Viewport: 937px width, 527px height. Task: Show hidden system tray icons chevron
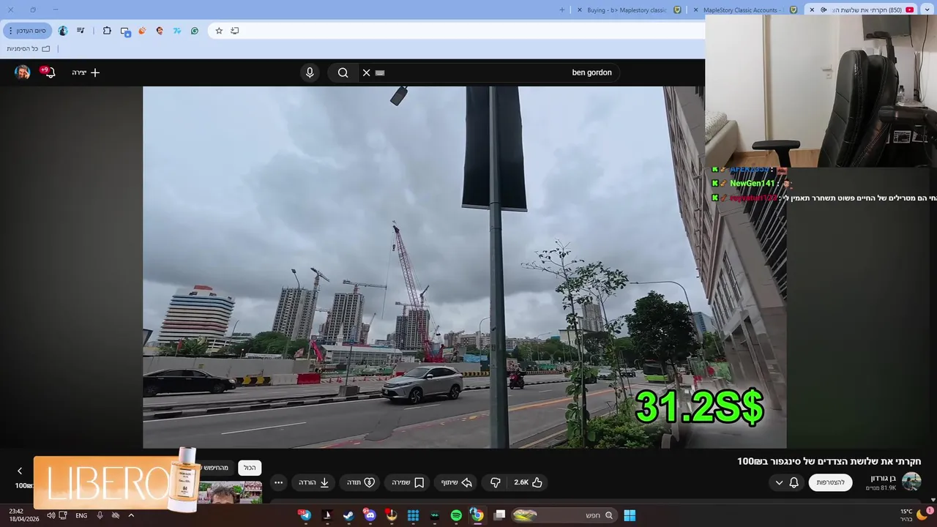(131, 515)
